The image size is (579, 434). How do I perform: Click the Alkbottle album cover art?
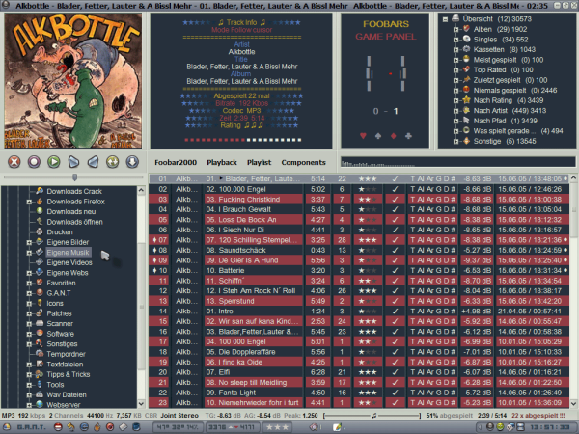(73, 81)
